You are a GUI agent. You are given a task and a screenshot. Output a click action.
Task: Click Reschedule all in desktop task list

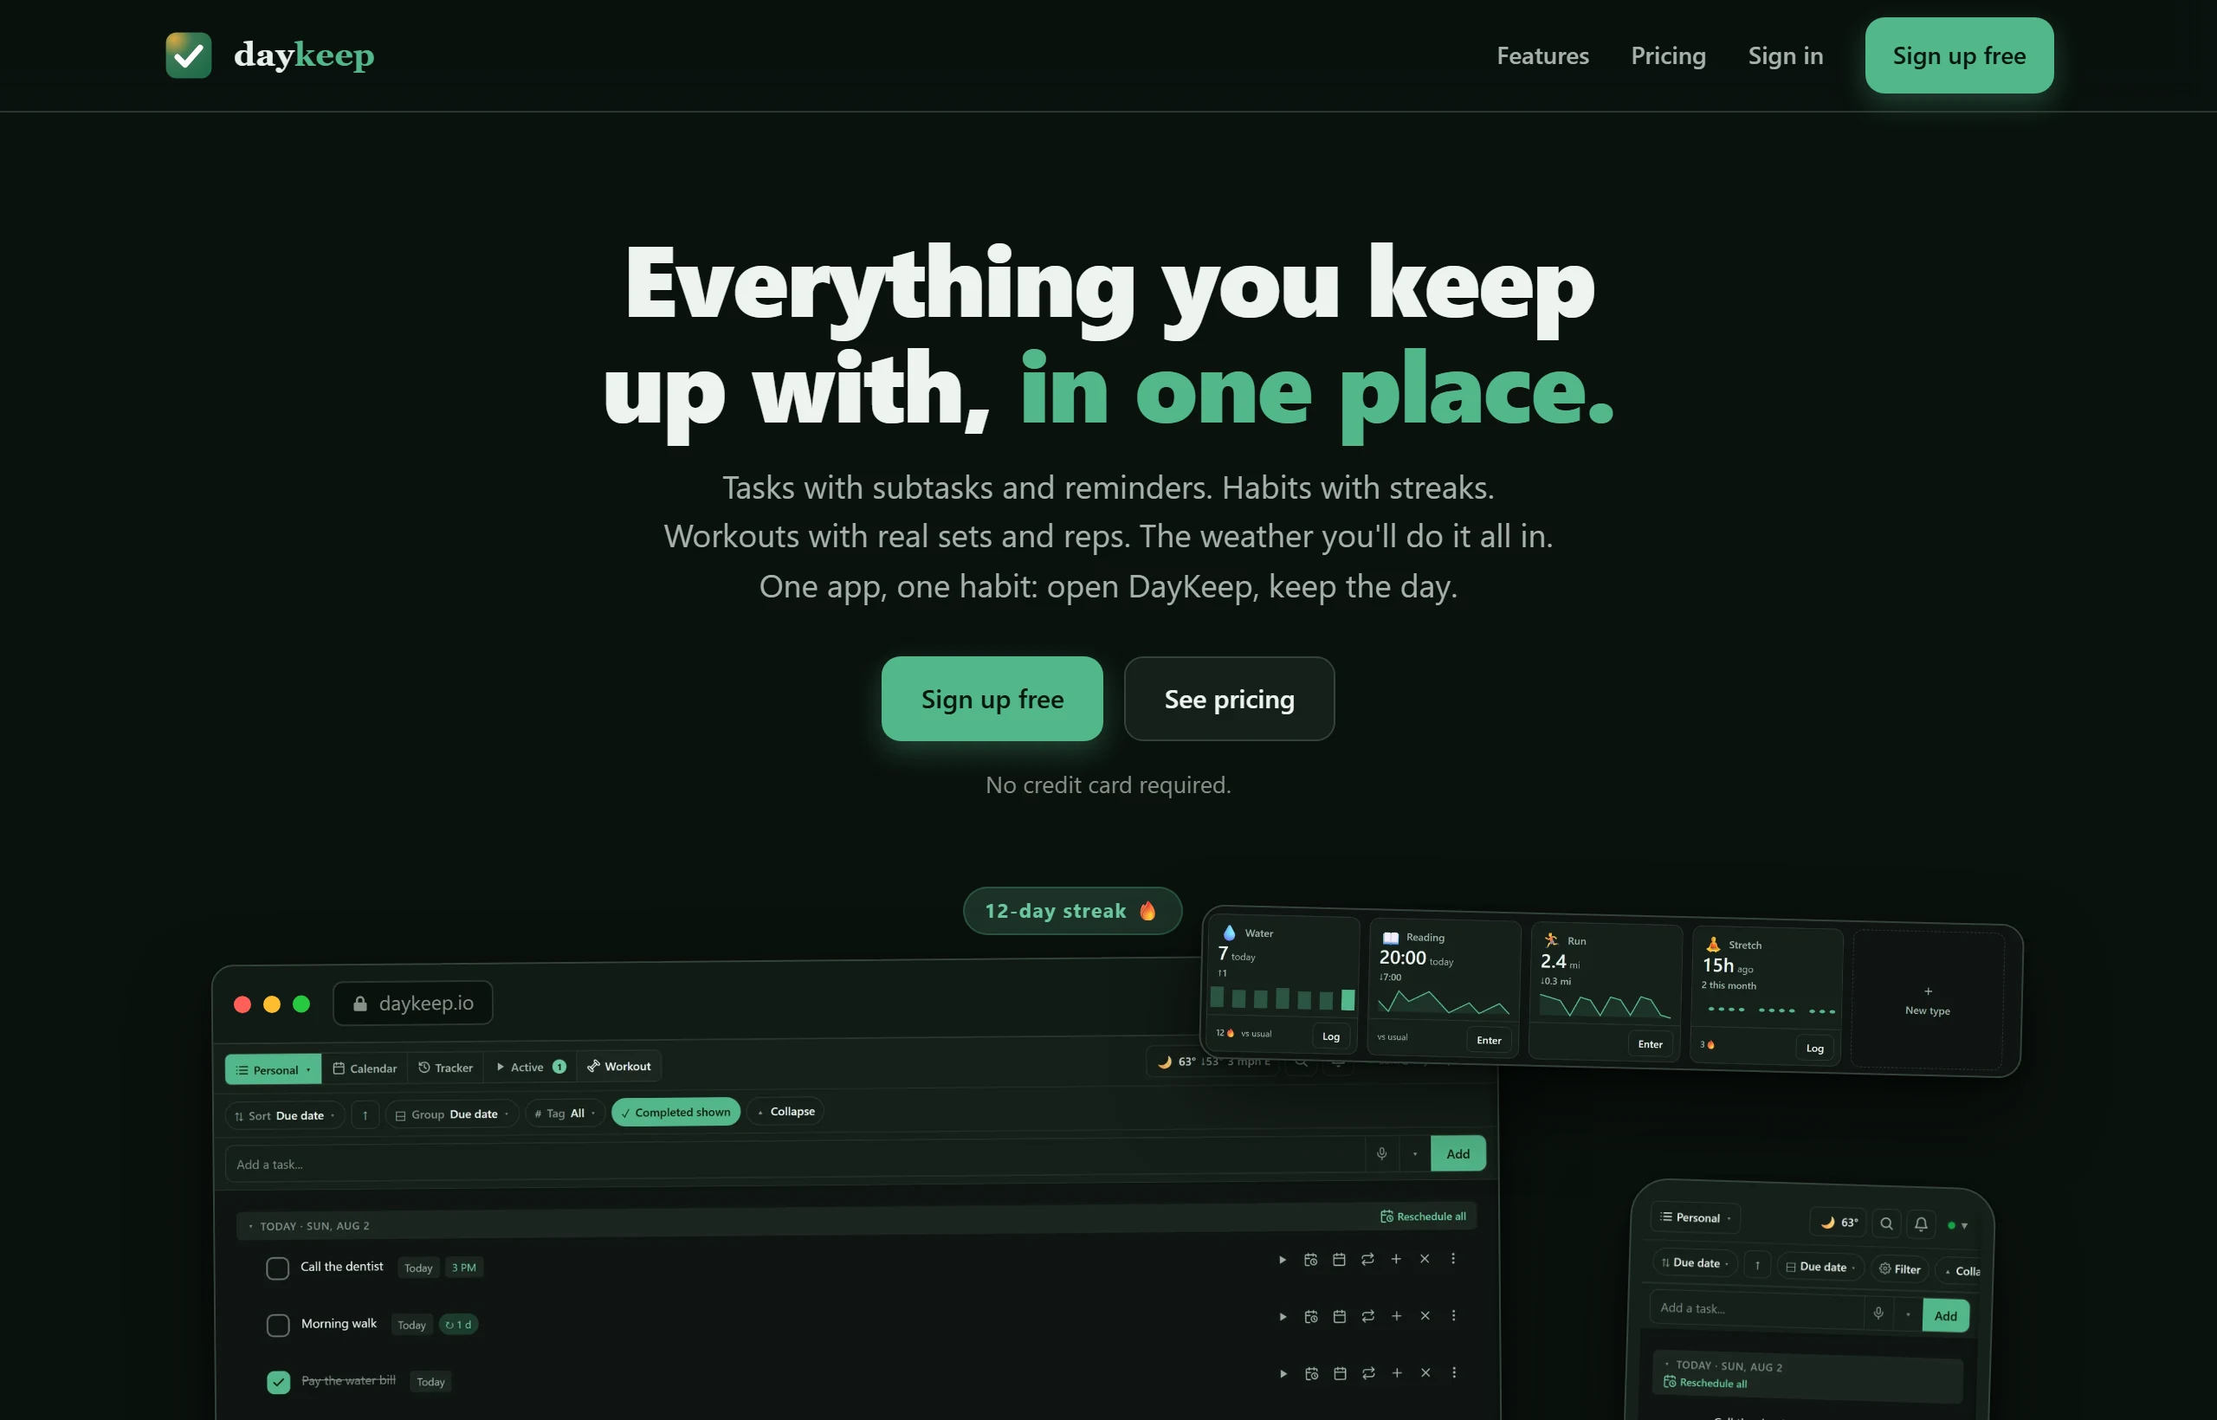tap(1423, 1217)
